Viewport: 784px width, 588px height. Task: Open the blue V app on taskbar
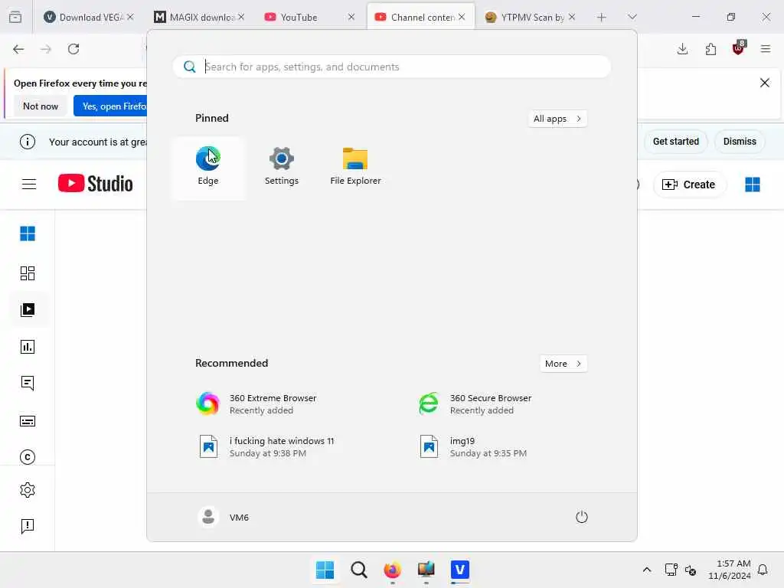[459, 570]
